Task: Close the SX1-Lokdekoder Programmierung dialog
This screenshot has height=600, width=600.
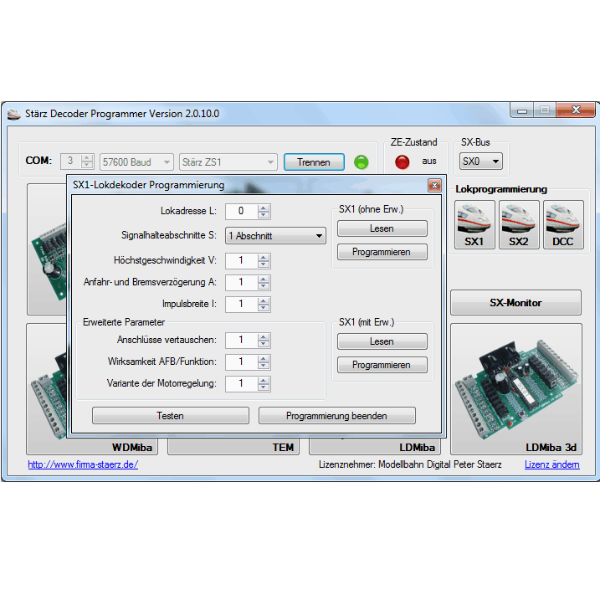Action: (434, 186)
